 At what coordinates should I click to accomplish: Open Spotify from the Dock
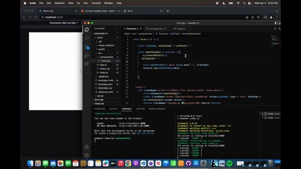230,163
